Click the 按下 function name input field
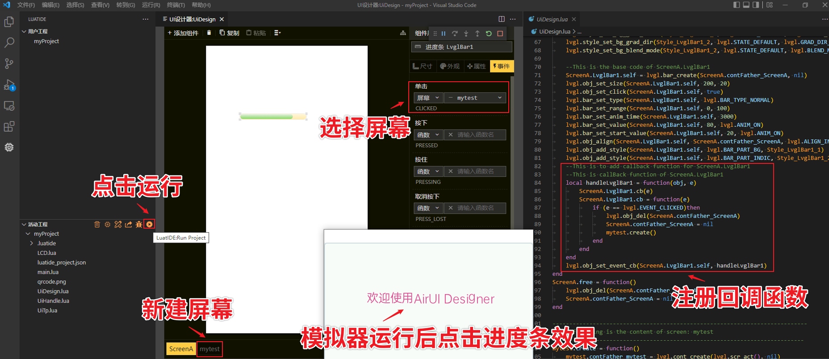Viewport: 829px width, 359px height. click(475, 135)
